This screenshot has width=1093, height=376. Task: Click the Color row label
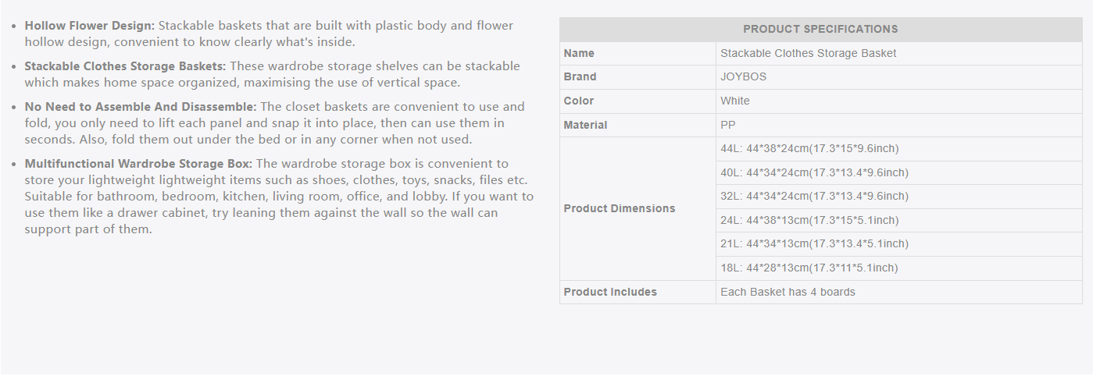pyautogui.click(x=579, y=101)
